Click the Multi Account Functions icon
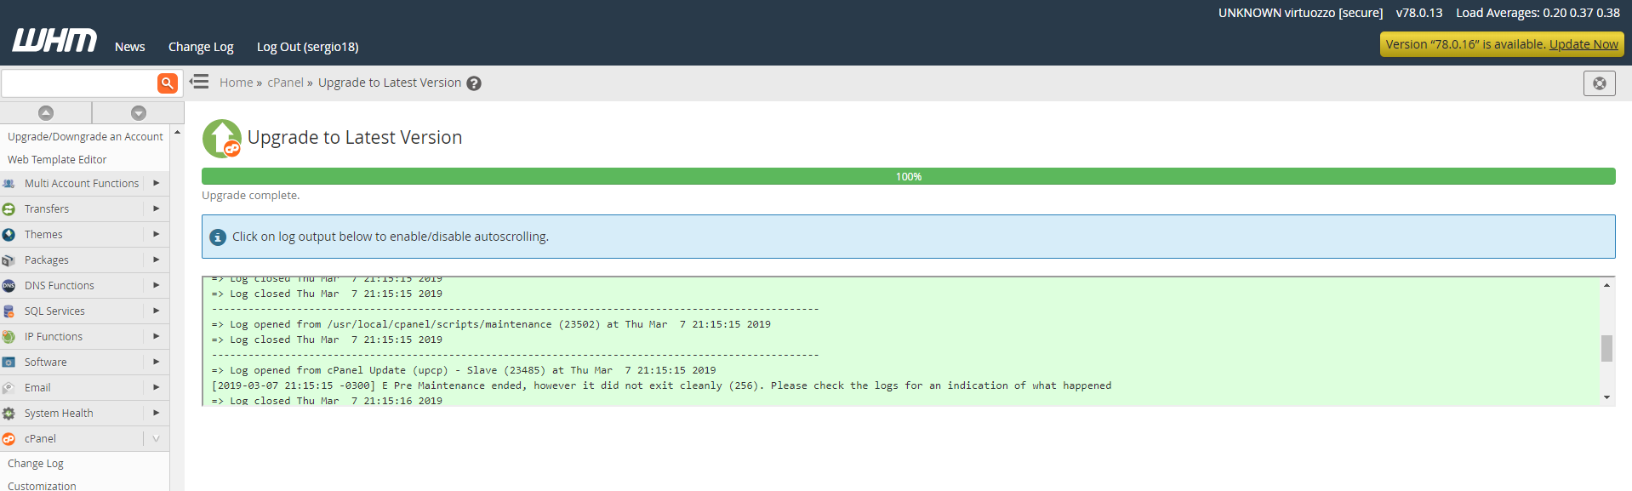Viewport: 1632px width, 491px height. tap(9, 184)
